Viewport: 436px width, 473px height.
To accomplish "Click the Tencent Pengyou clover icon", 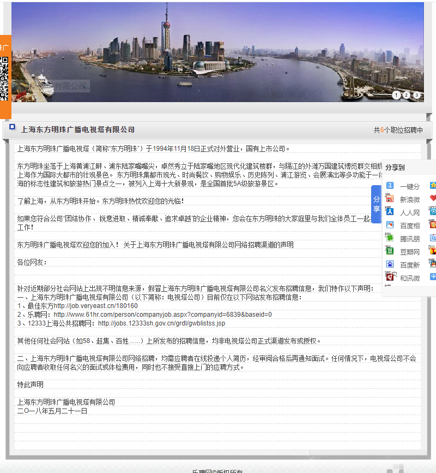I will (390, 238).
